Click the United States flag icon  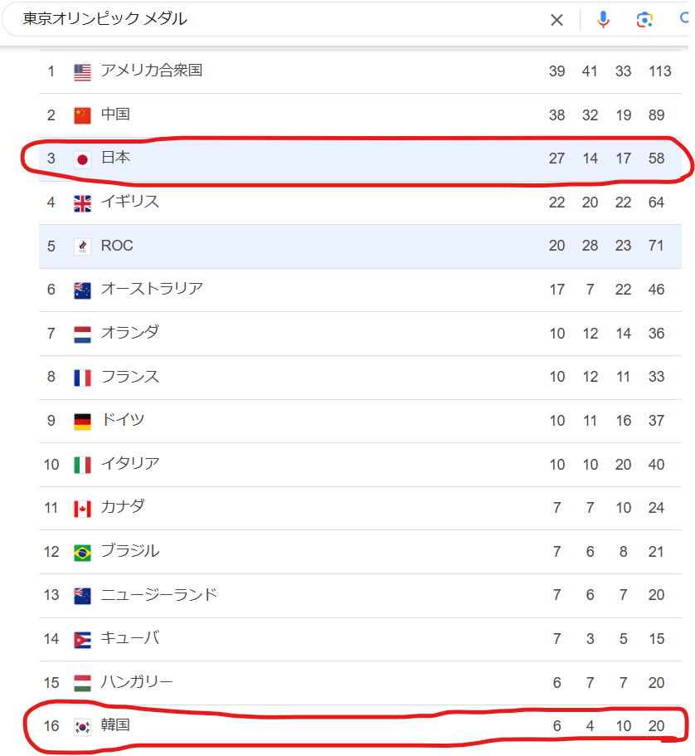click(82, 71)
